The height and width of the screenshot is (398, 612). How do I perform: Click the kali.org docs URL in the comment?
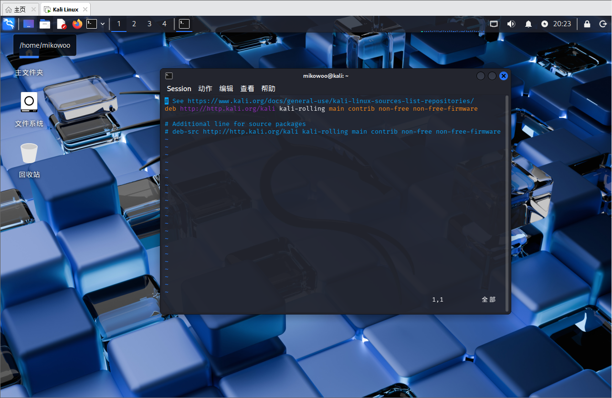[330, 101]
